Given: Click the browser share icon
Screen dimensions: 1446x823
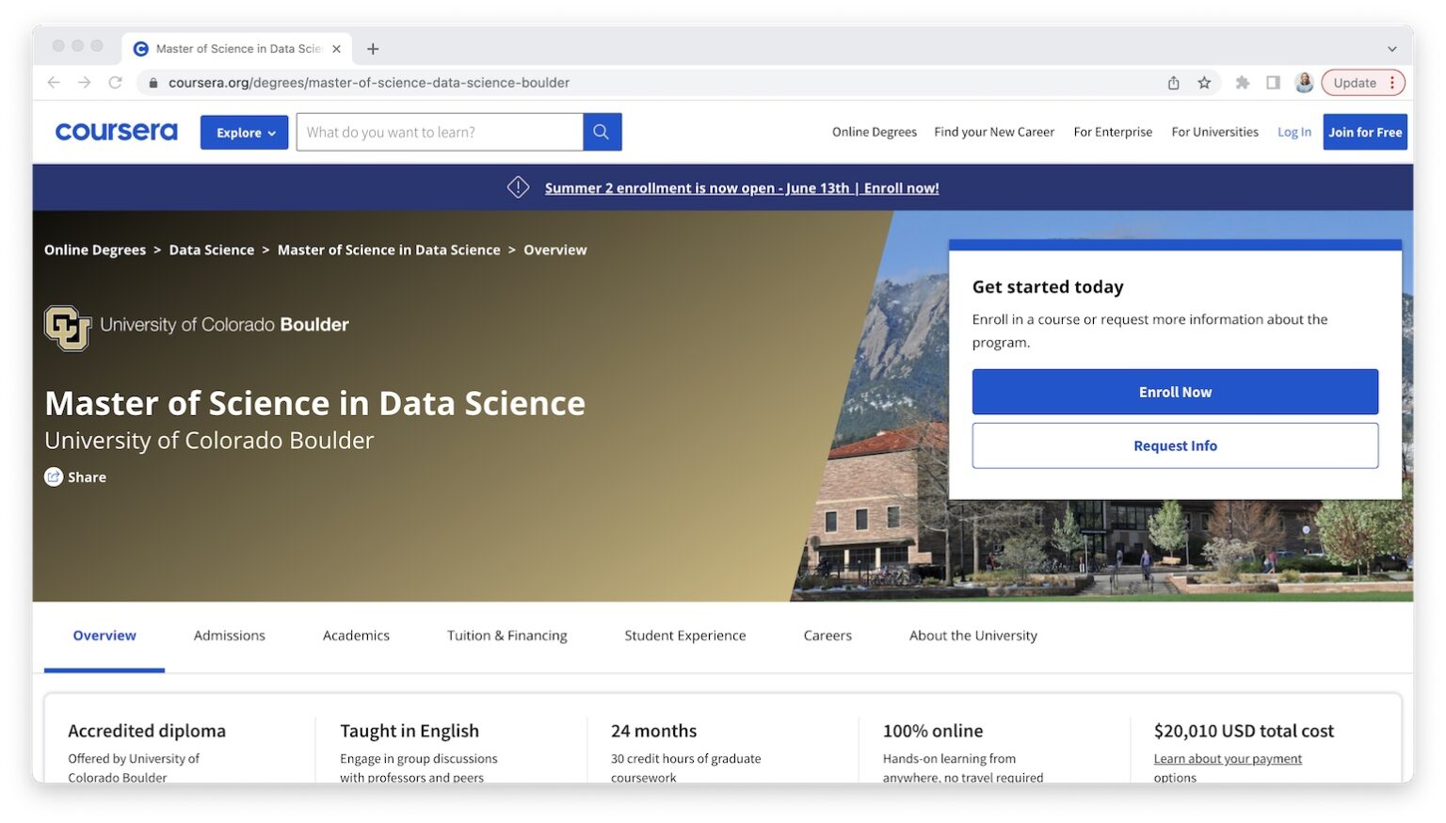Looking at the screenshot, I should point(1173,82).
